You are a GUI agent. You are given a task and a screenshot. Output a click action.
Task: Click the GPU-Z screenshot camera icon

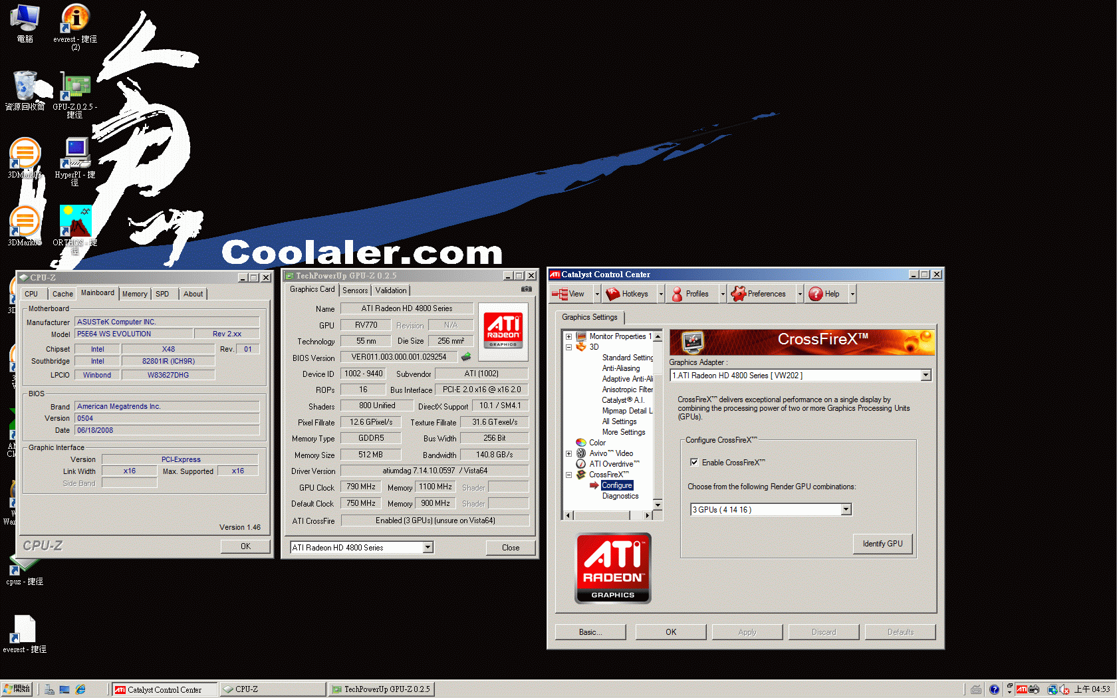527,289
